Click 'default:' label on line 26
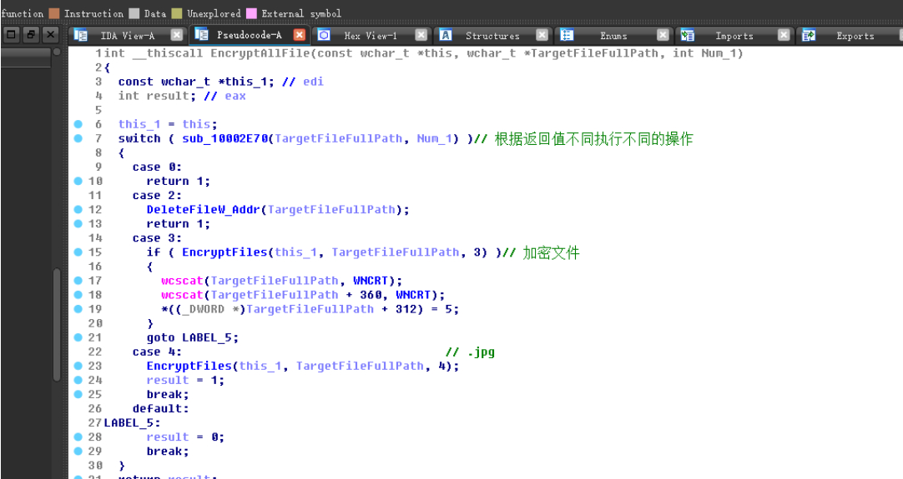Viewport: 903px width, 479px height. (x=161, y=409)
